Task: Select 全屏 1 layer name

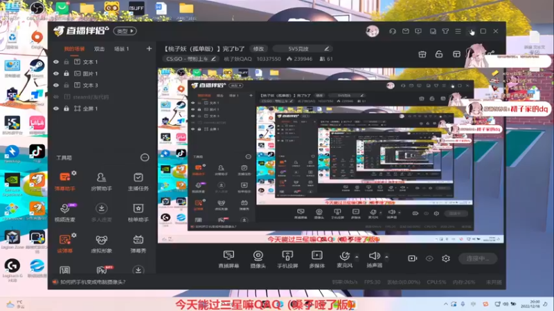Action: click(x=90, y=109)
